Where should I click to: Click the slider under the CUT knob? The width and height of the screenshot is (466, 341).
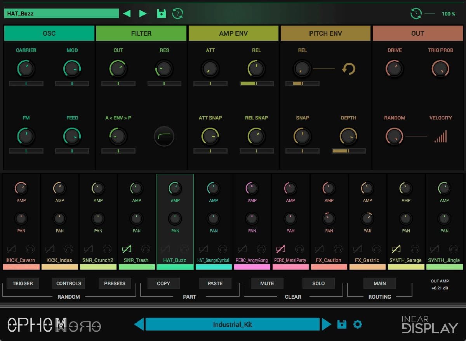(118, 83)
